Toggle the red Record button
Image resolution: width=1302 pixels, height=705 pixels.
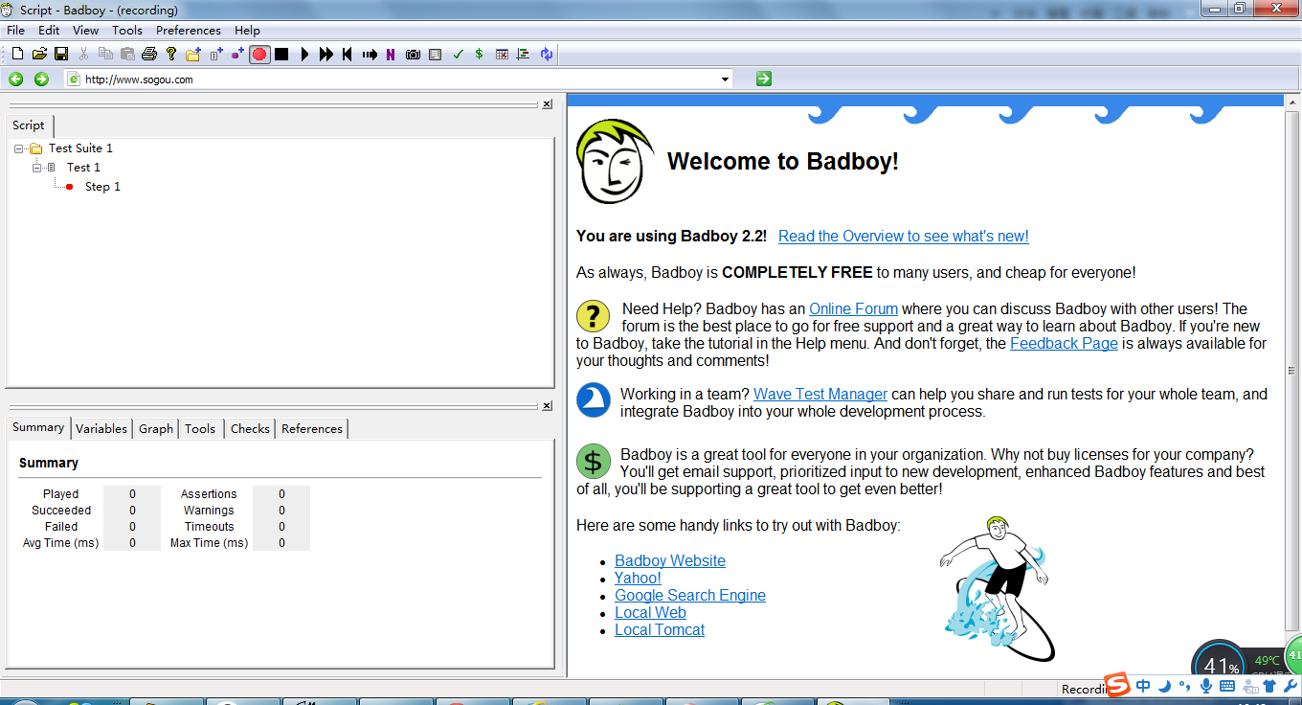[259, 55]
